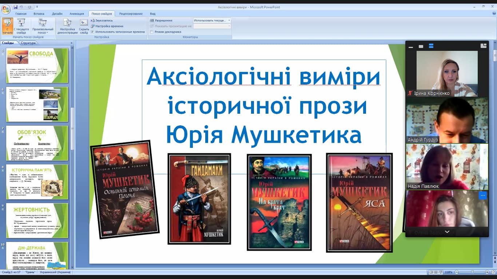
Task: Expand more participants with down chevron
Action: point(447,232)
